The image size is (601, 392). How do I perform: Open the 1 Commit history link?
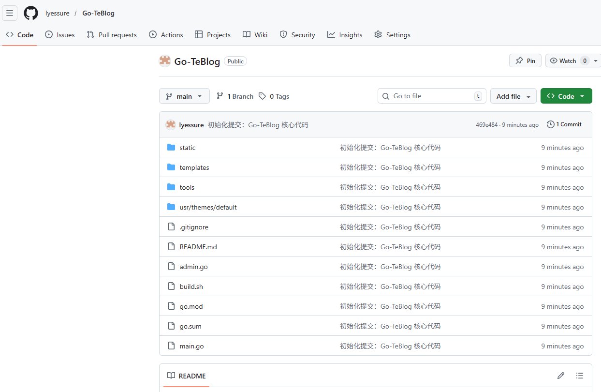[564, 124]
